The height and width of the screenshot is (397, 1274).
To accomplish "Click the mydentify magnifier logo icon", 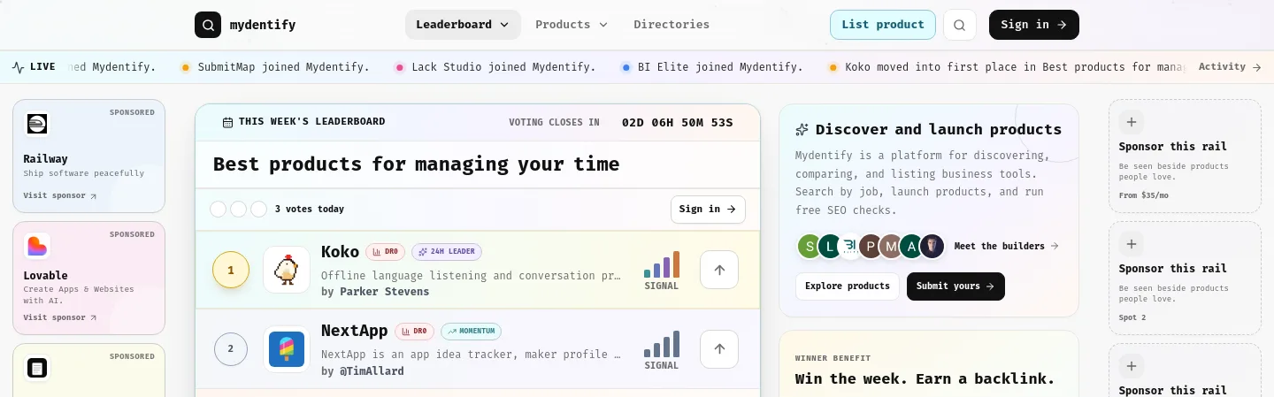I will (x=208, y=25).
